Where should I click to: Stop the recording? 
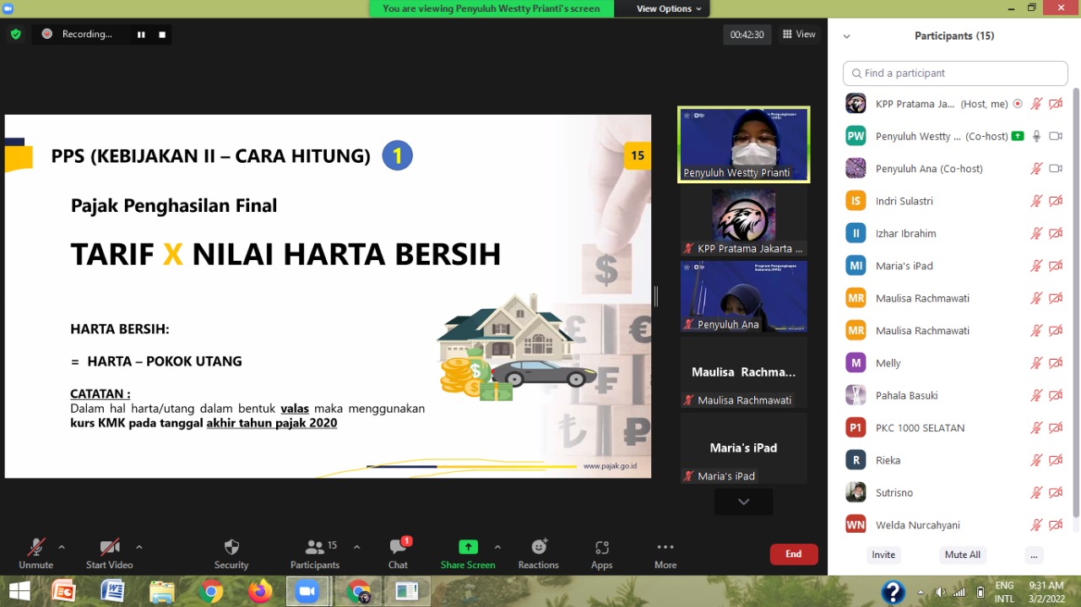click(162, 35)
